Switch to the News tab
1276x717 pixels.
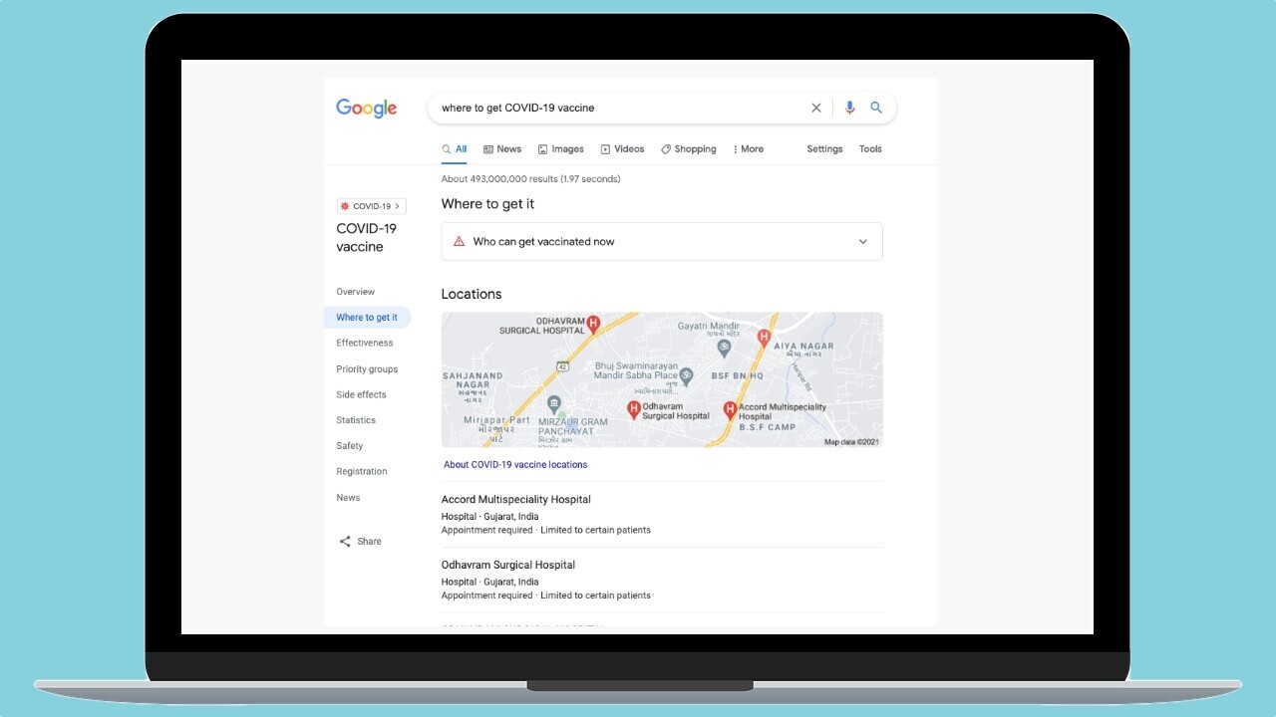tap(501, 148)
